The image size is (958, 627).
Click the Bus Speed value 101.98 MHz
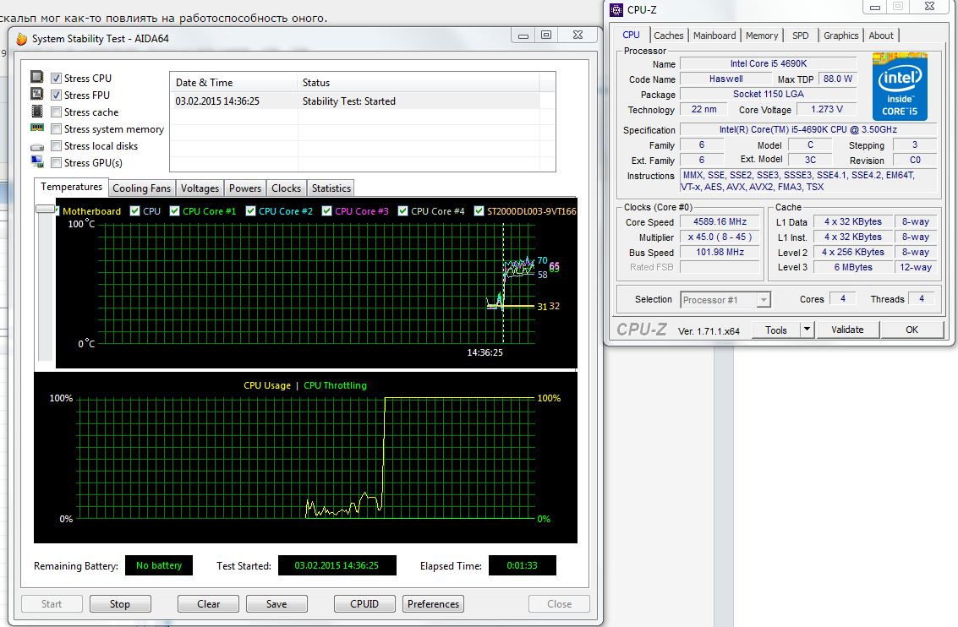(720, 252)
